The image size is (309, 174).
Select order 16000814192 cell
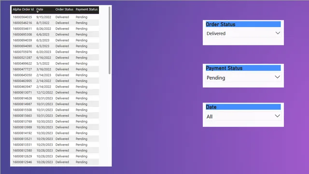pyautogui.click(x=22, y=133)
